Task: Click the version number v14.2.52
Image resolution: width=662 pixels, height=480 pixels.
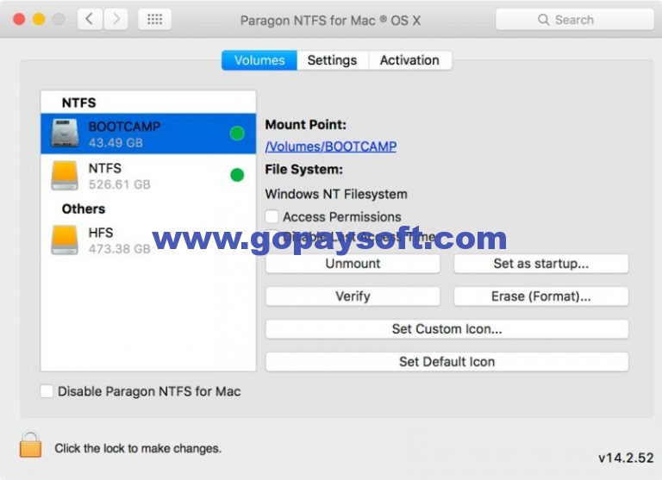Action: pos(626,458)
